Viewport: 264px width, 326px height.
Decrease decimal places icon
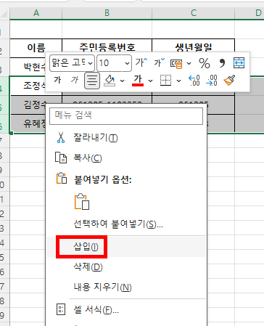[212, 81]
